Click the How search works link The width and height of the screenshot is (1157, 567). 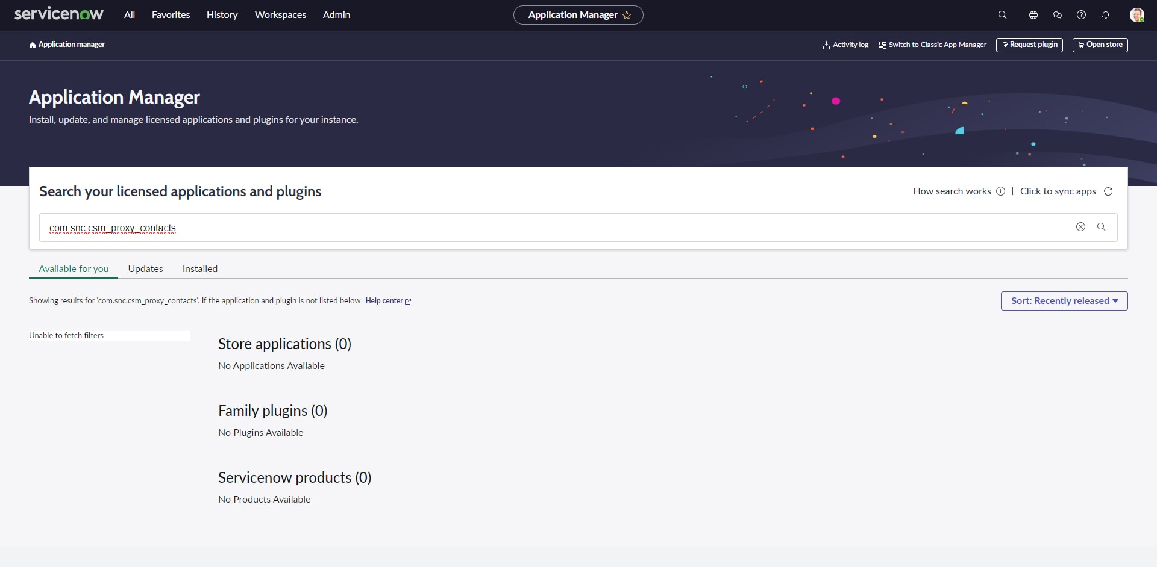pyautogui.click(x=952, y=191)
